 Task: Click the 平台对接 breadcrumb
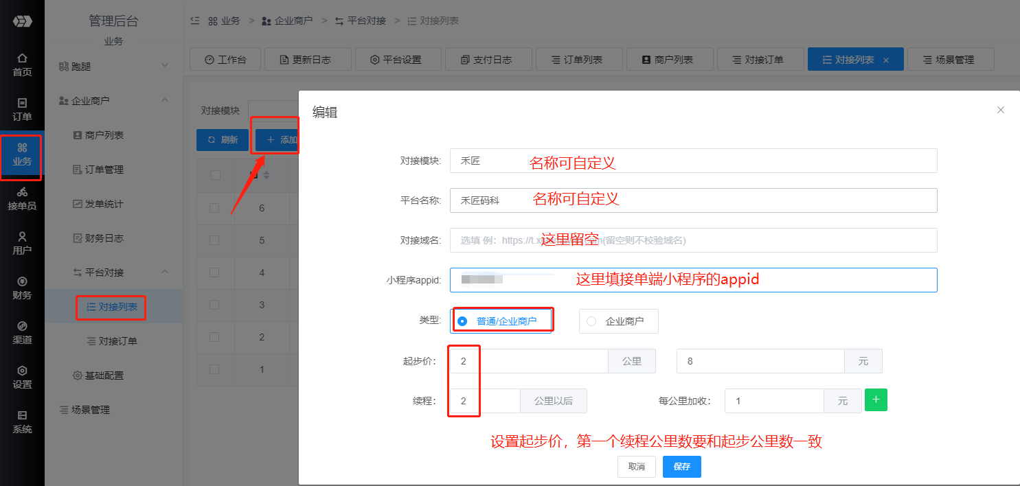tap(361, 21)
